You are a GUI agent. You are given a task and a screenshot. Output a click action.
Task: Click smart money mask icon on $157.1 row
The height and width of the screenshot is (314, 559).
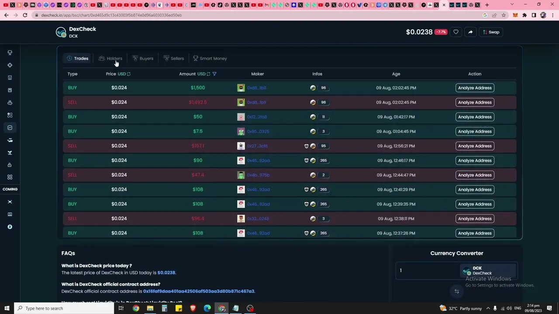[x=306, y=146]
